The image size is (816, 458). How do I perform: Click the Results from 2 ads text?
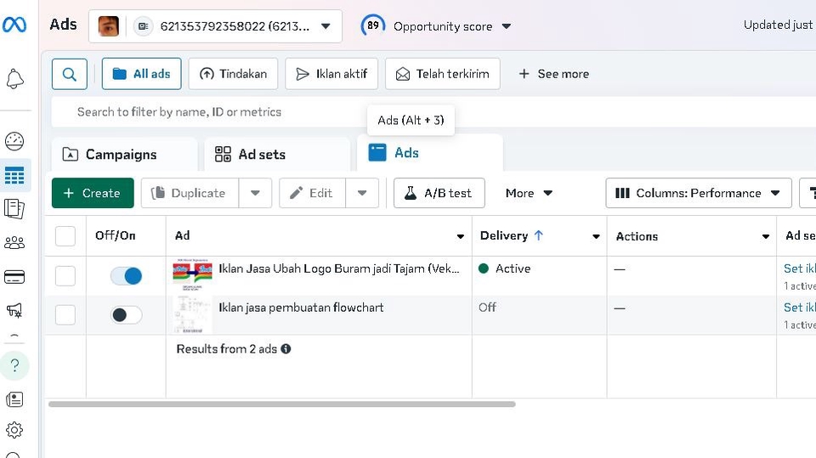pyautogui.click(x=226, y=348)
